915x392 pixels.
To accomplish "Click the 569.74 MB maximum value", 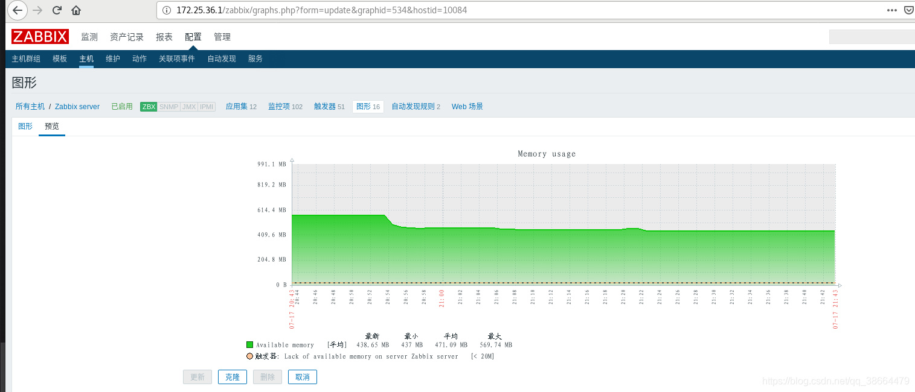I will (x=496, y=345).
